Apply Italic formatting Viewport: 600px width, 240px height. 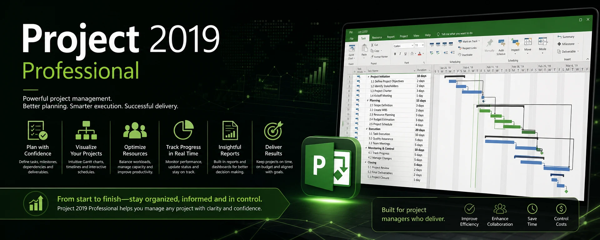pos(400,54)
